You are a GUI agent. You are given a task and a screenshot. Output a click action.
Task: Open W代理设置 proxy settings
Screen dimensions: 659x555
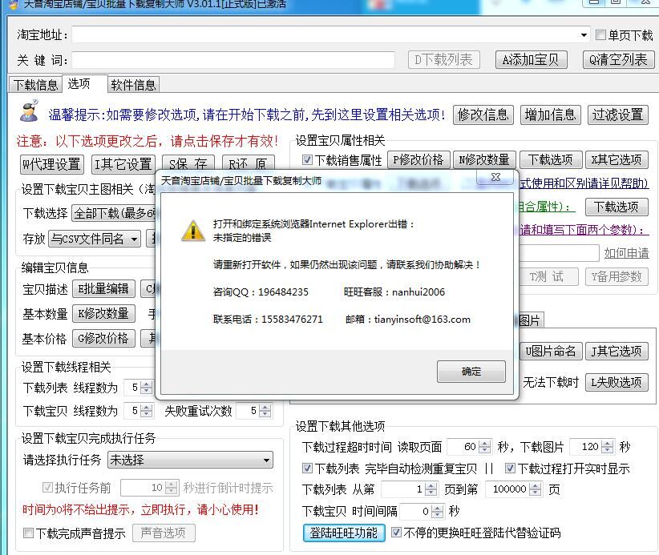coord(52,164)
